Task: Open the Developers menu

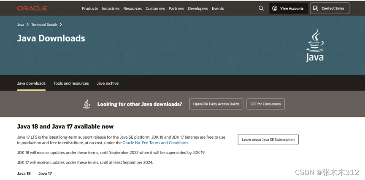Action: coord(198,8)
